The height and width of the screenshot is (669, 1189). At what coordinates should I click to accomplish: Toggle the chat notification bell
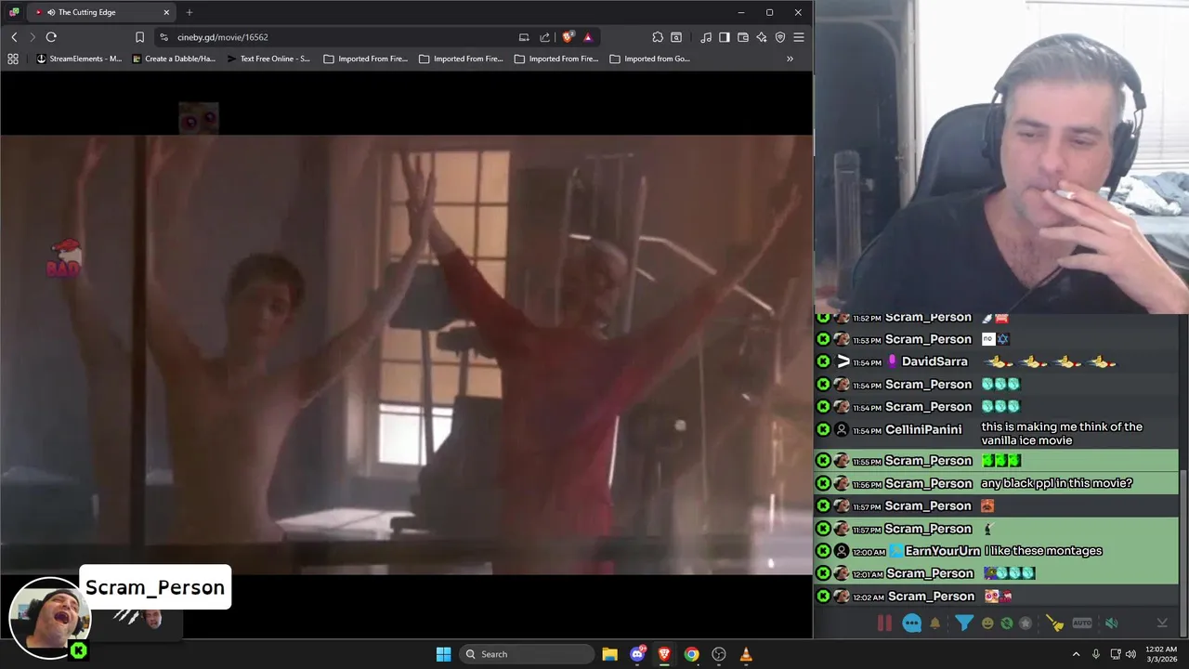coord(935,623)
